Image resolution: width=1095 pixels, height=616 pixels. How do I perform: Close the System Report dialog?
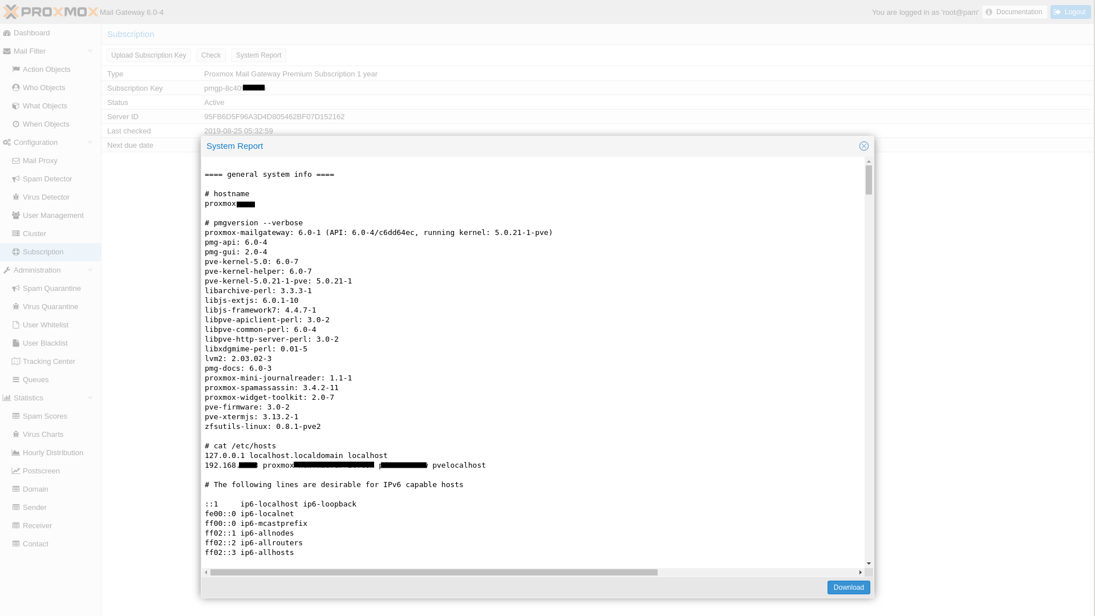pos(864,146)
